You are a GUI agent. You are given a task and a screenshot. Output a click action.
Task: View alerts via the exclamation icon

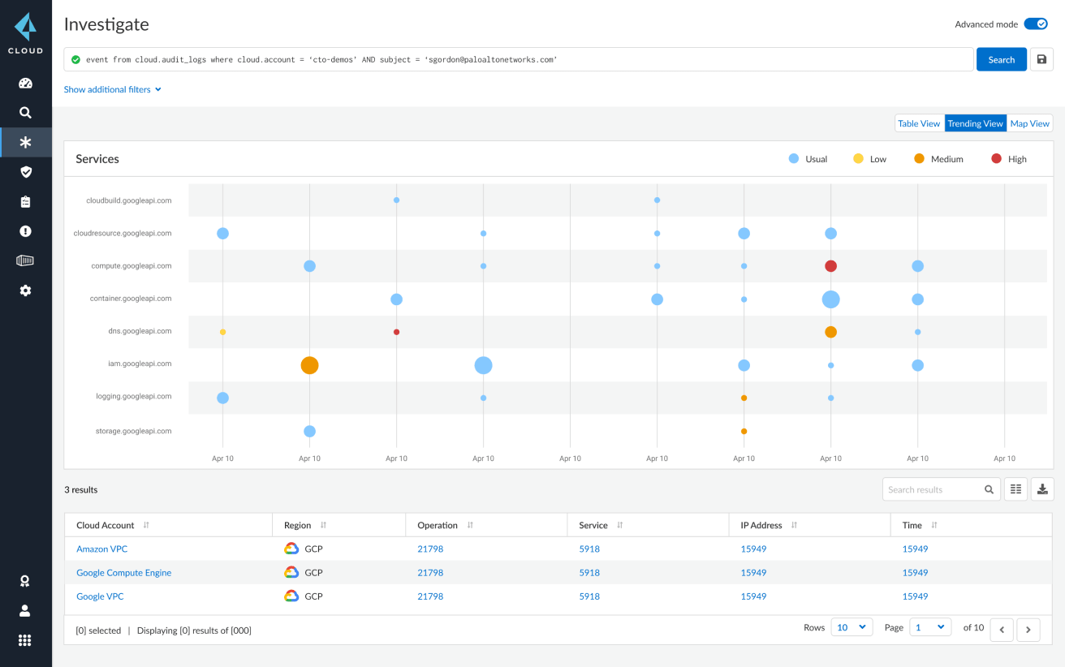click(25, 230)
